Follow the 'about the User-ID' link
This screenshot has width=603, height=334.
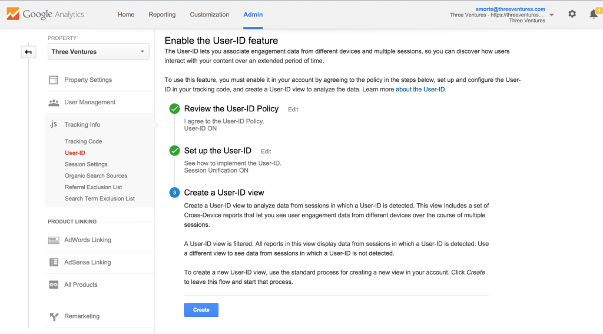click(x=420, y=90)
